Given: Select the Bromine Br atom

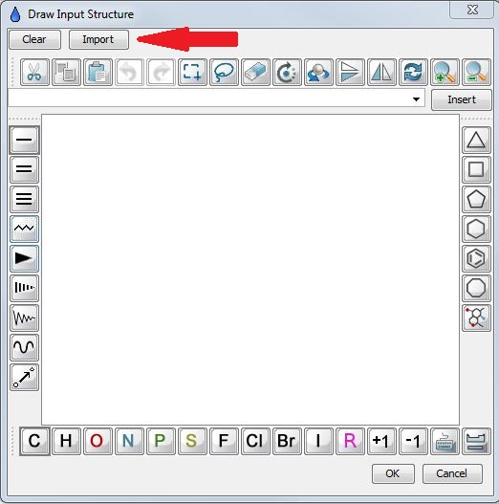Looking at the screenshot, I should [287, 441].
